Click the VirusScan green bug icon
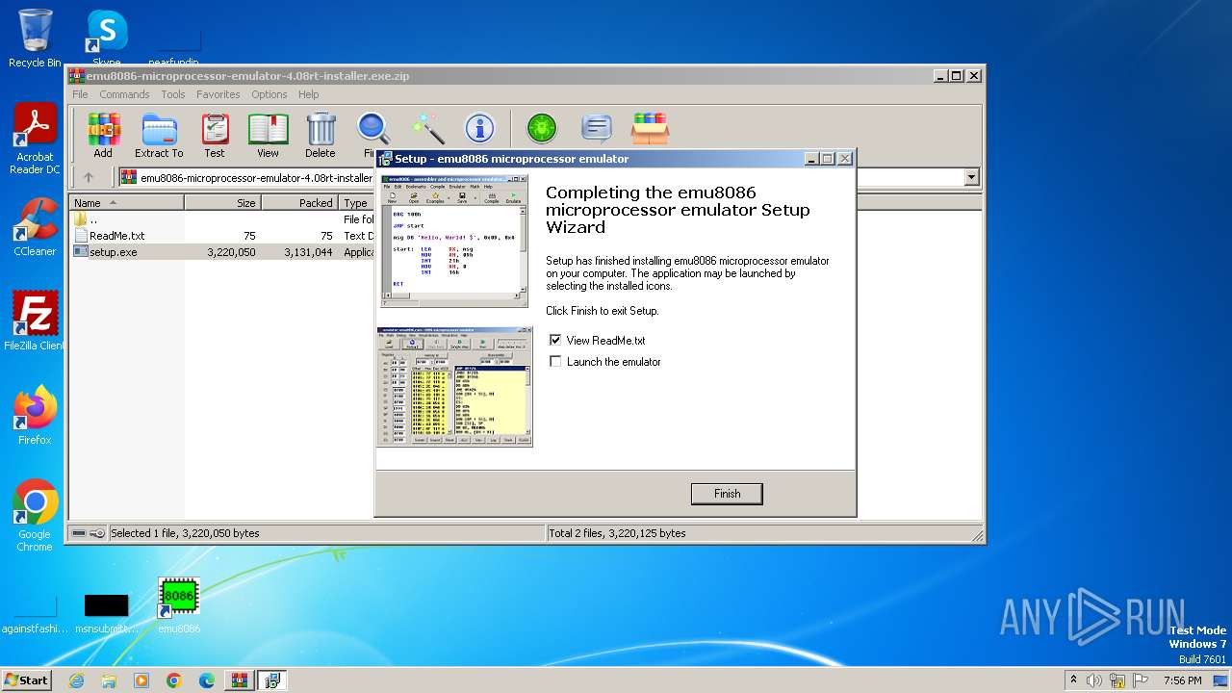The width and height of the screenshot is (1232, 693). coord(542,129)
